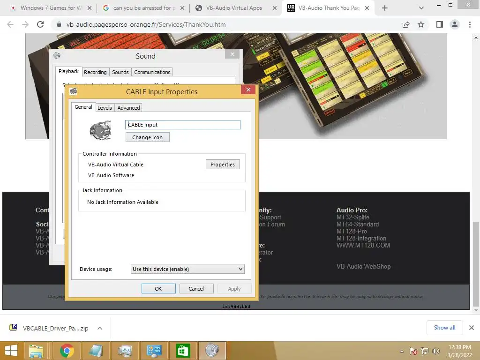Viewport: 480px width, 360px height.
Task: Open Chrome side panel icon
Action: click(440, 24)
